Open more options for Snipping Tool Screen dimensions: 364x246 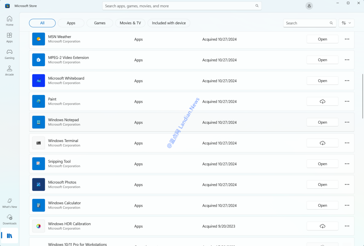point(347,164)
